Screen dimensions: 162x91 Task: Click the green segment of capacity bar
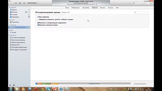click(x=47, y=84)
